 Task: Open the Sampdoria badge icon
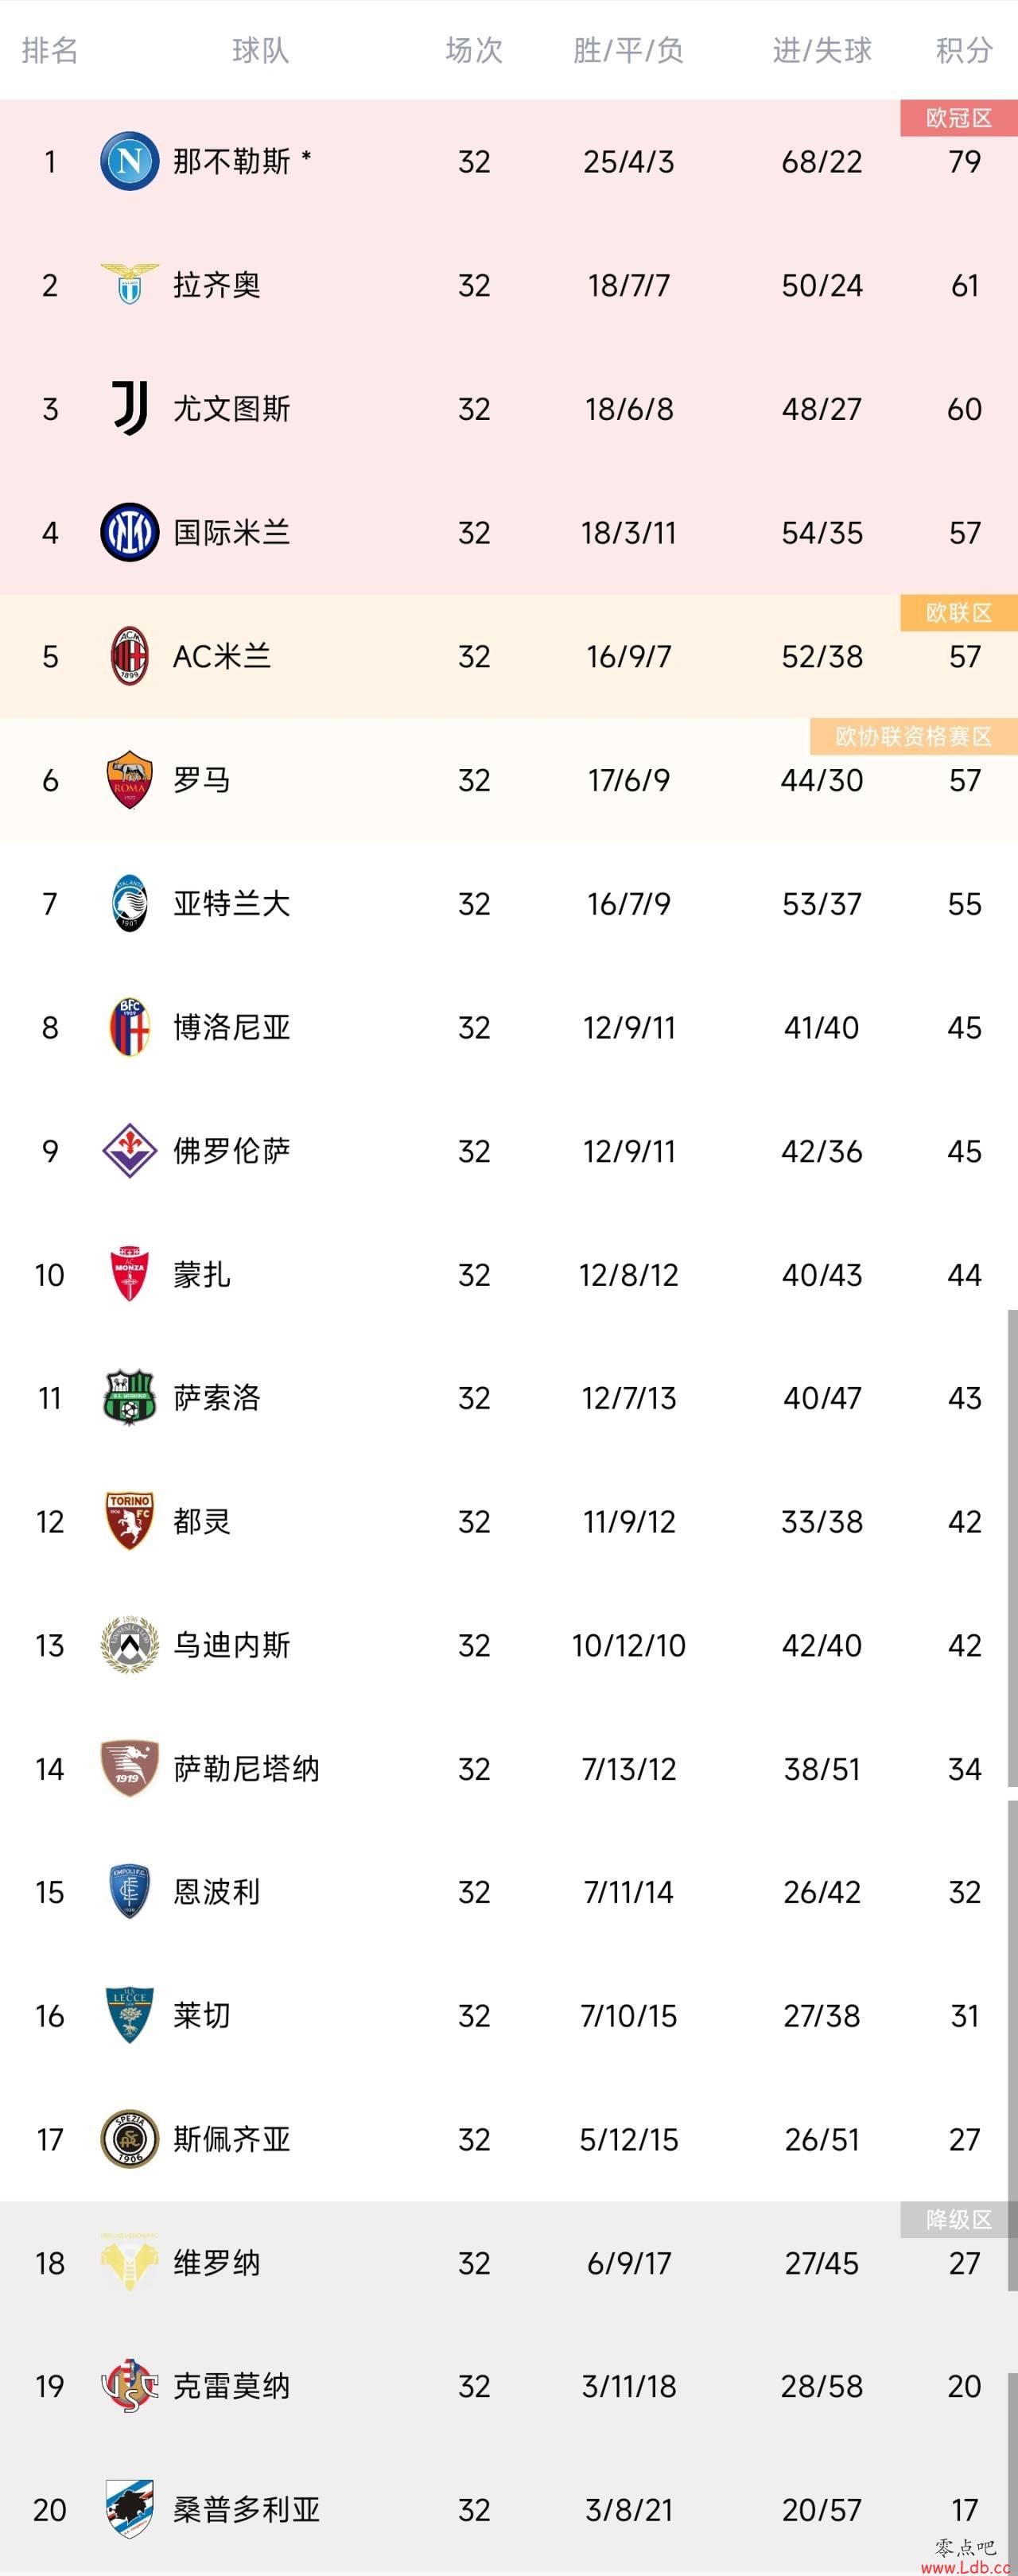pos(130,2508)
